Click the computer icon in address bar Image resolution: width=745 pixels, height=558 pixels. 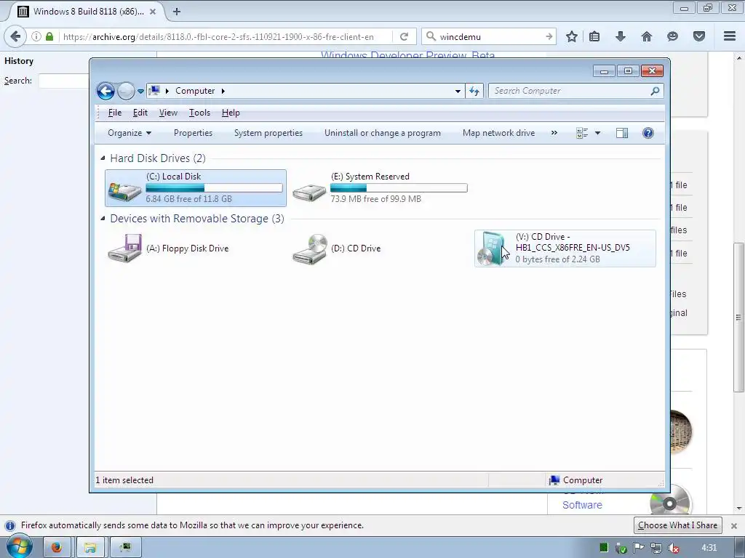point(154,90)
